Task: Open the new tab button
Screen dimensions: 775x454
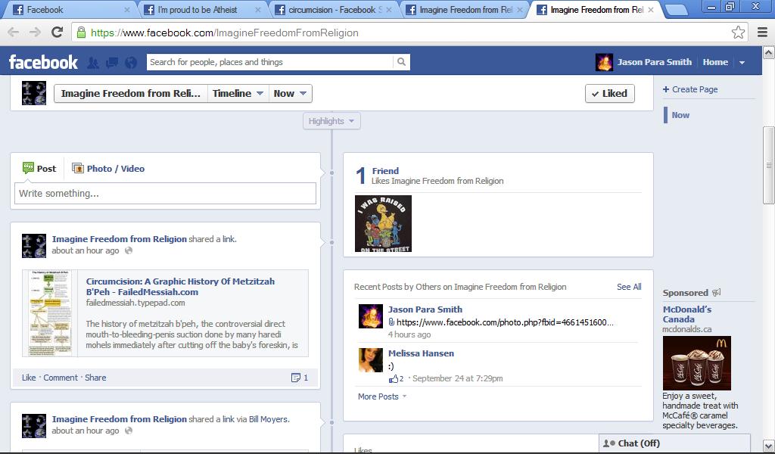Action: pyautogui.click(x=676, y=10)
